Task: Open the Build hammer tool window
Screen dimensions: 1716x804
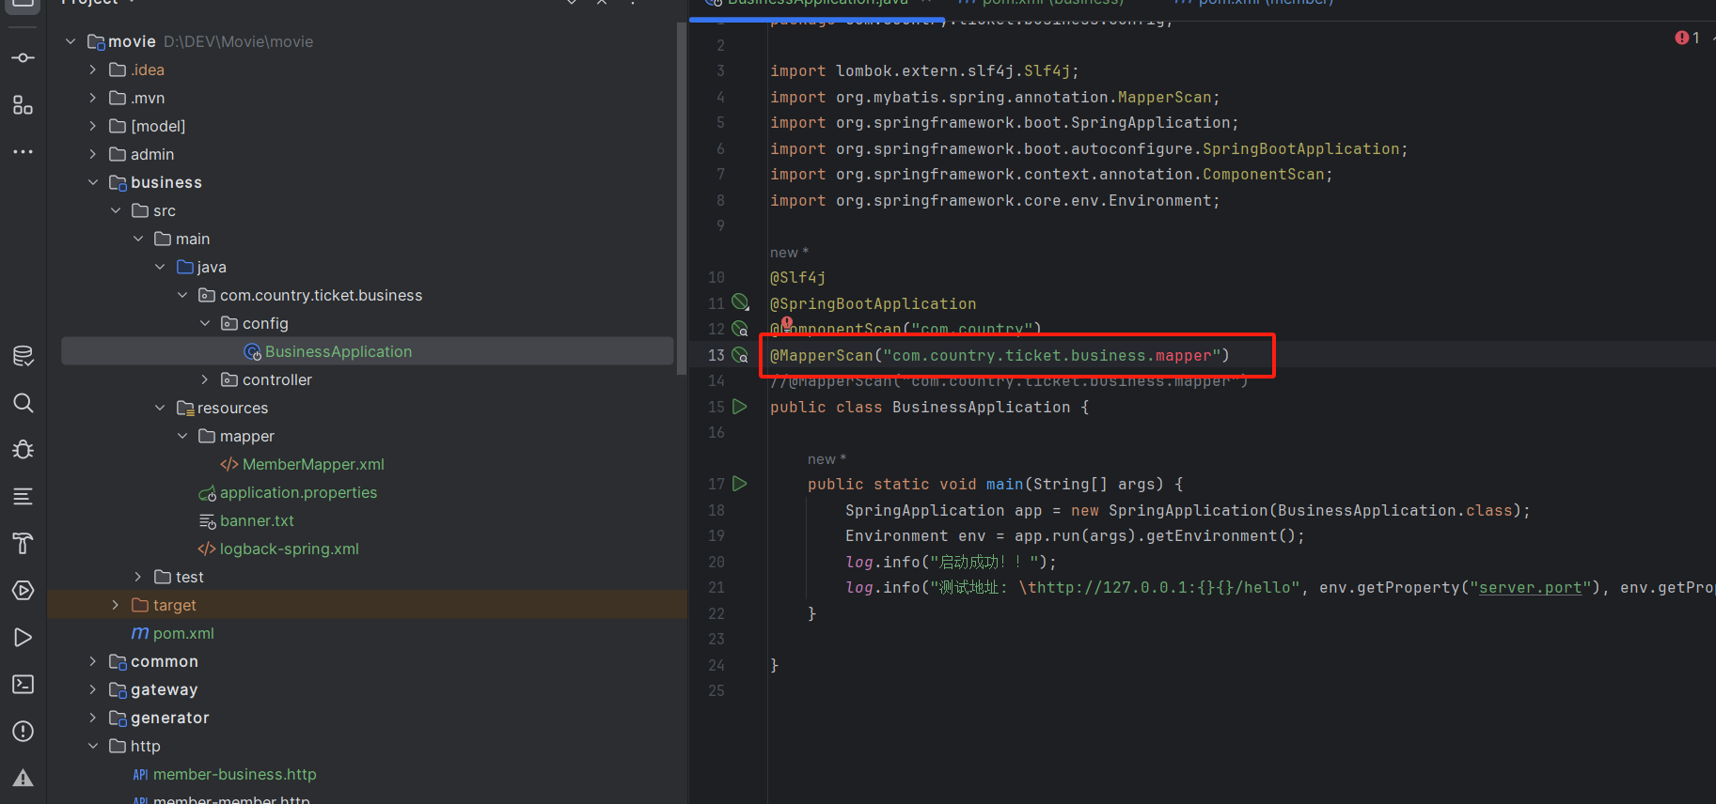Action: 24,544
